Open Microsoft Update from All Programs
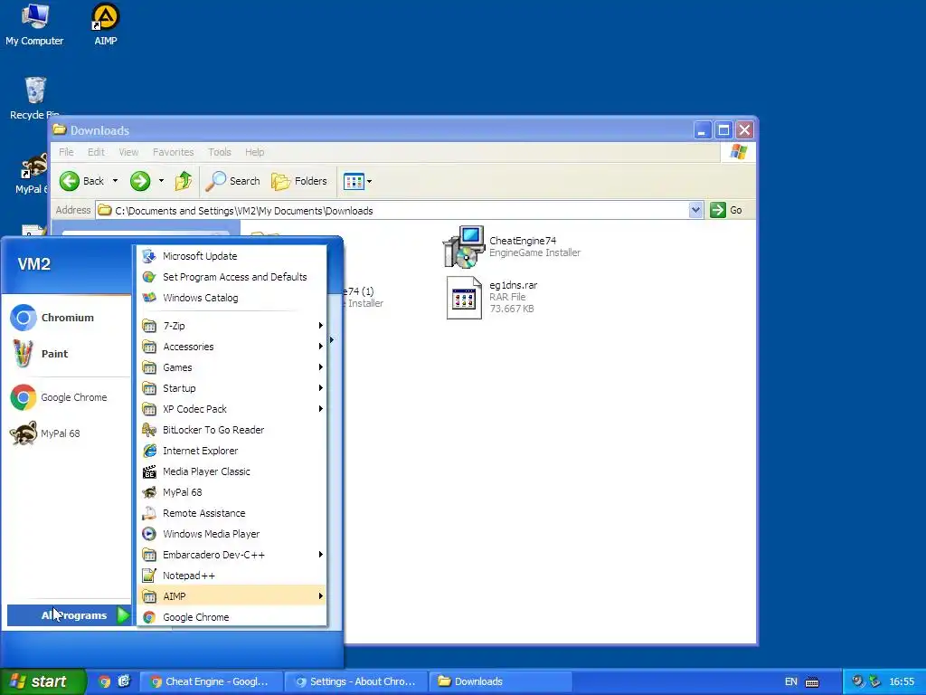 [x=231, y=256]
